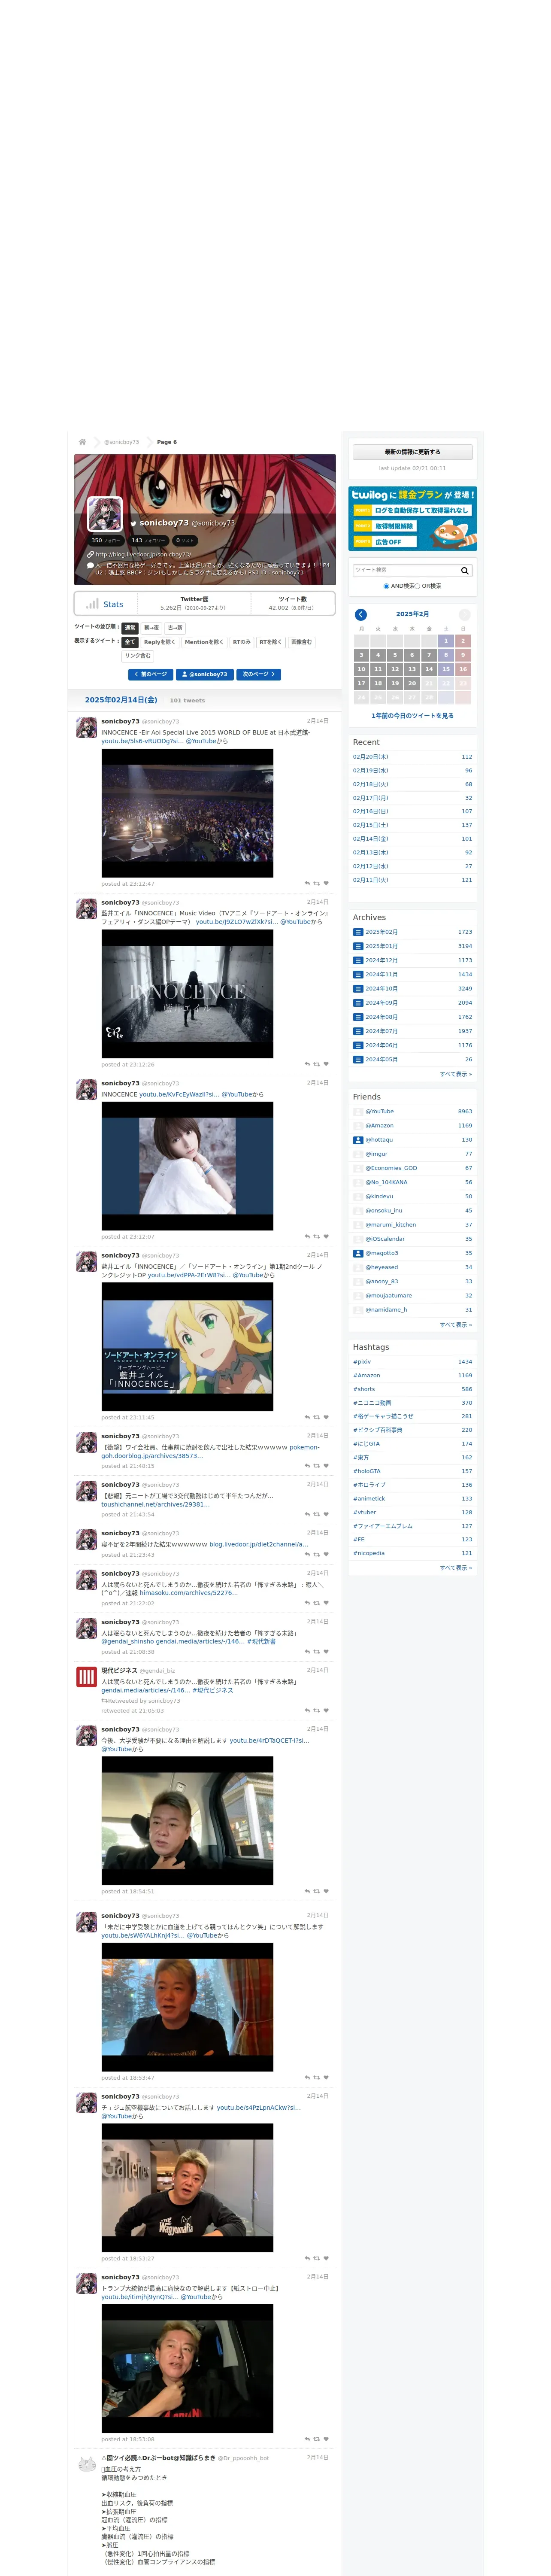Image resolution: width=551 pixels, height=2576 pixels.
Task: Expand all Hashtags with すべて表示
Action: (x=456, y=1567)
